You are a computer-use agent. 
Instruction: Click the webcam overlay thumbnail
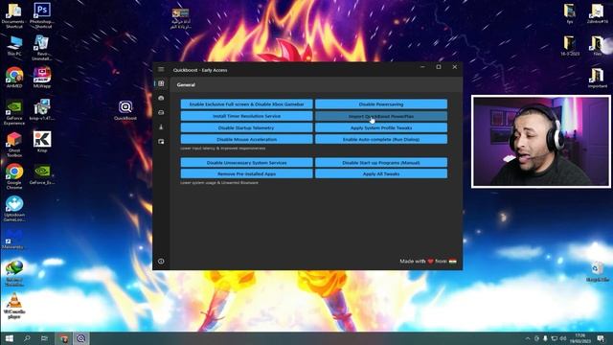(541, 142)
